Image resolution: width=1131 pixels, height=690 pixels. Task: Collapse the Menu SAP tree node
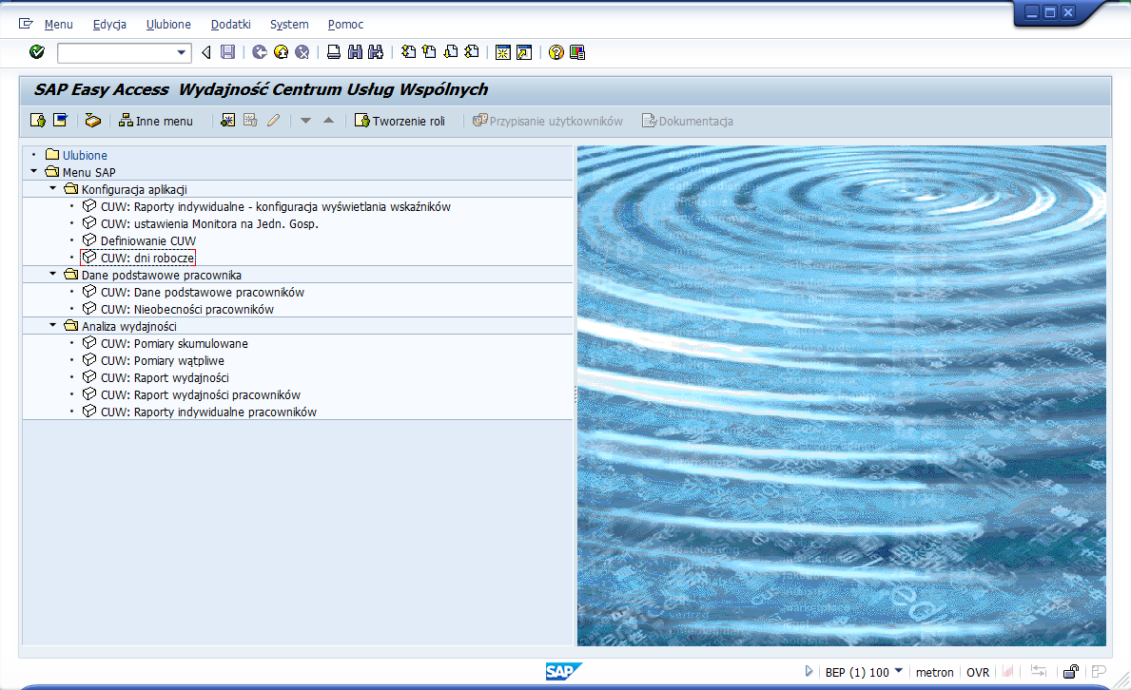point(34,172)
